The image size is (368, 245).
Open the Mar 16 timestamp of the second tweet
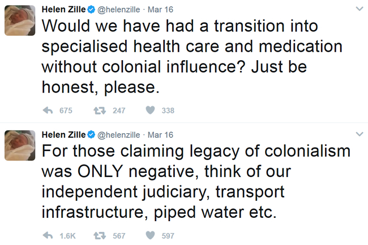tap(160, 135)
